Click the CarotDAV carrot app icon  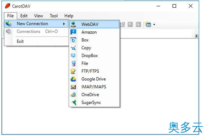(x=8, y=6)
